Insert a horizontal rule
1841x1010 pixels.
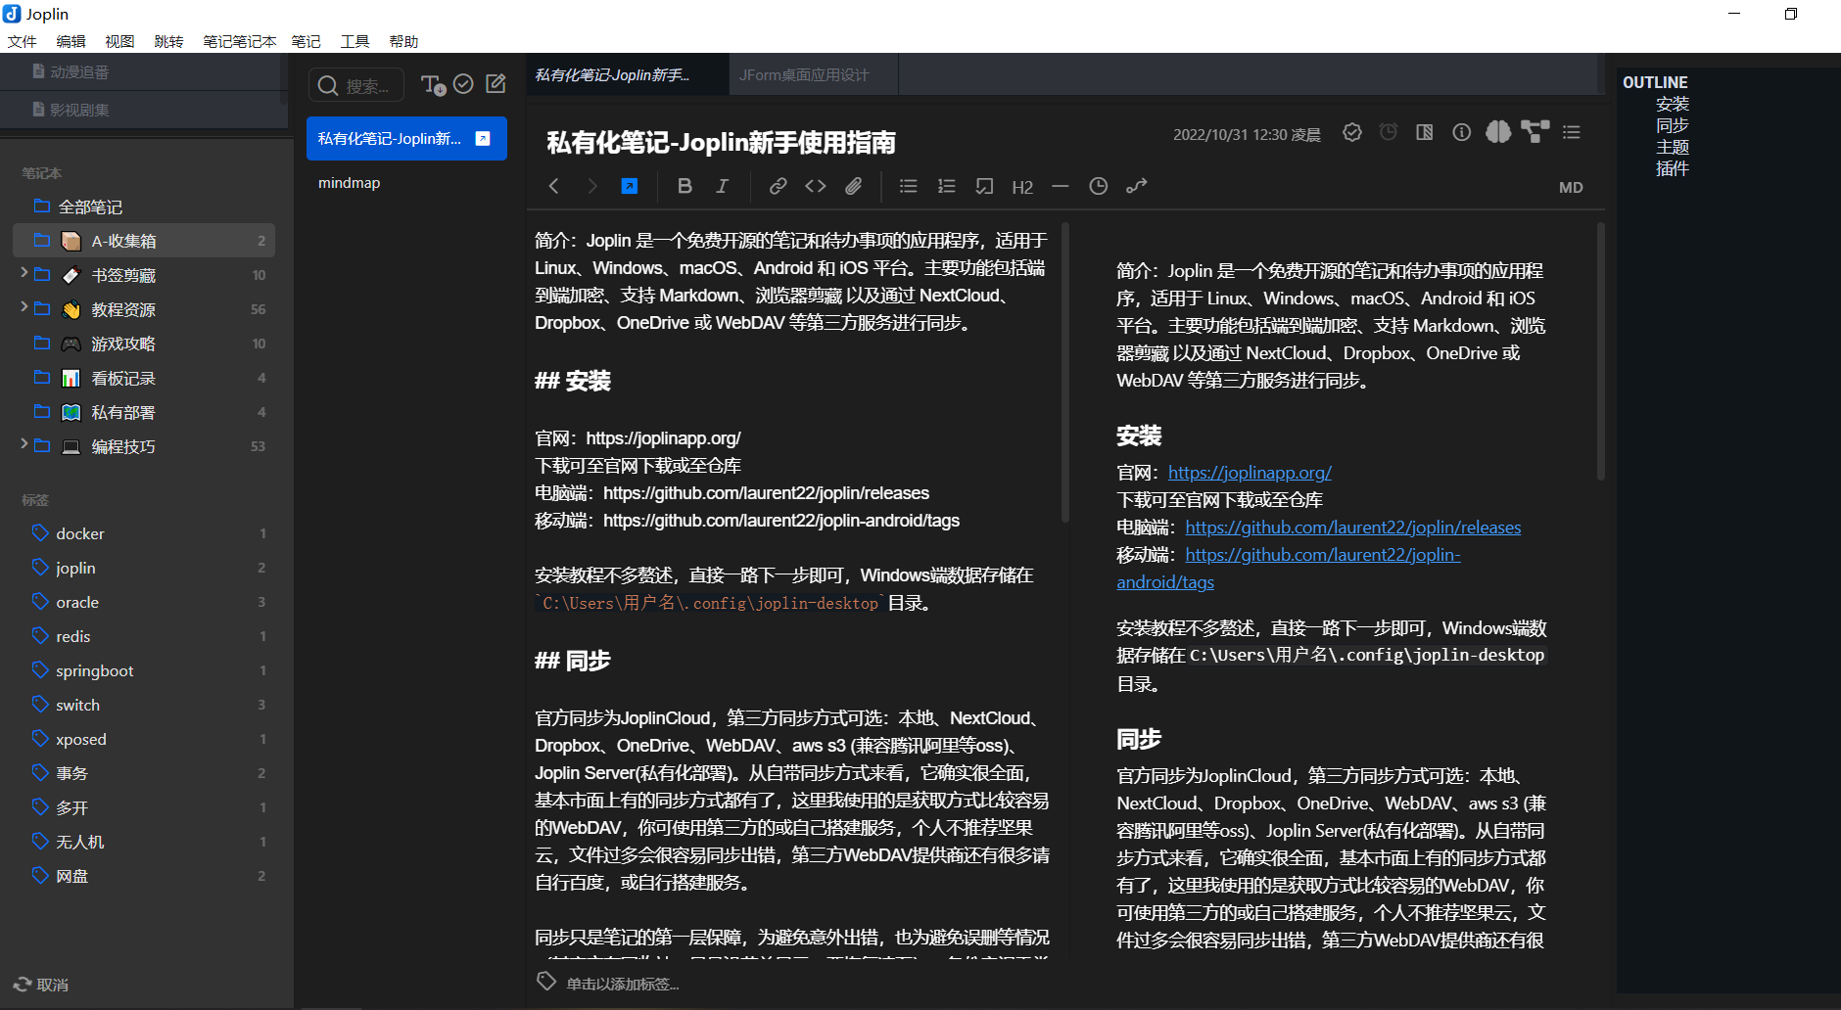(x=1061, y=186)
